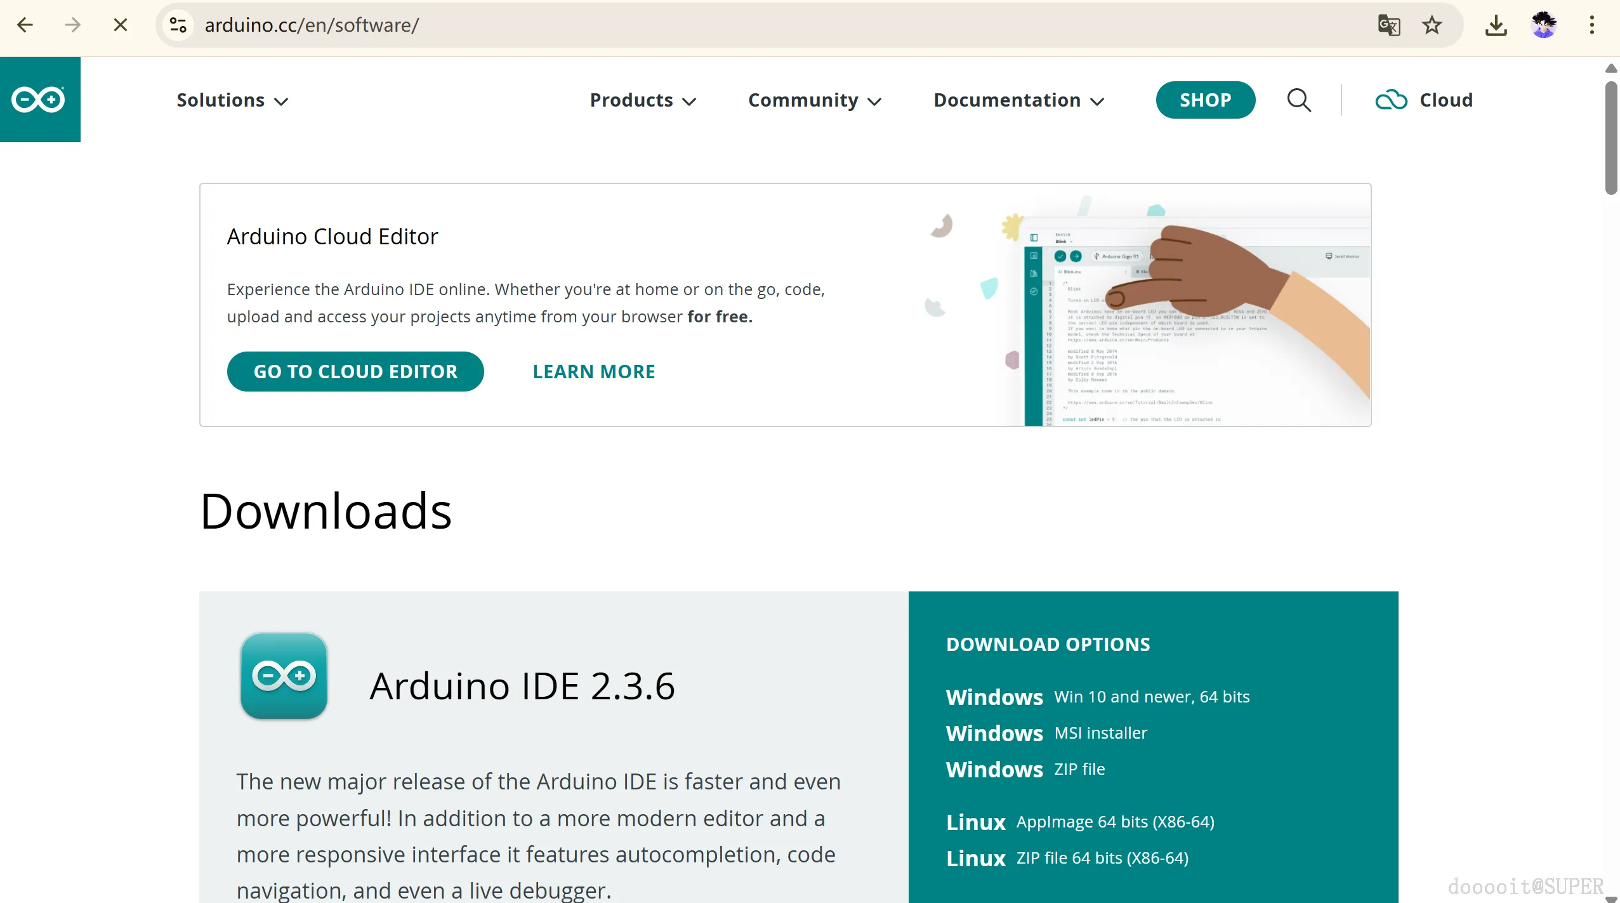Follow the LEARN MORE link

[x=593, y=371]
